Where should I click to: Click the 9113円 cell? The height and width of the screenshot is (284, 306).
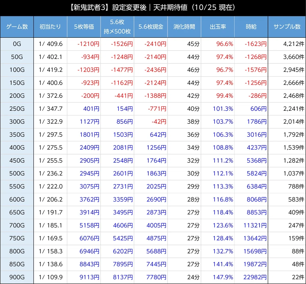click(x=84, y=277)
